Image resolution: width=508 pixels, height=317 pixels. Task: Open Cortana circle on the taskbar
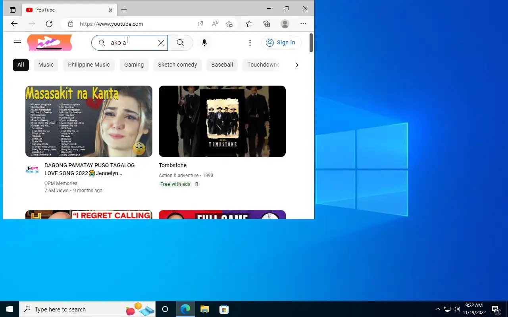[165, 309]
